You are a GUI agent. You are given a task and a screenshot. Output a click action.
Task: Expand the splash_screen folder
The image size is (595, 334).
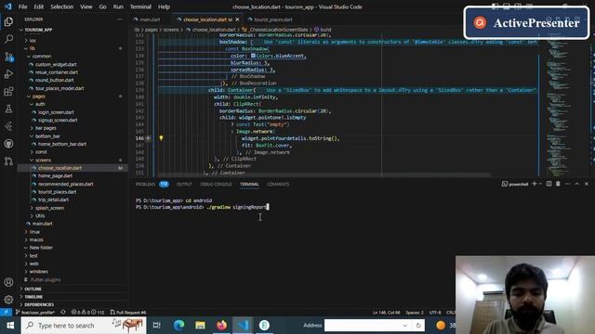click(49, 208)
